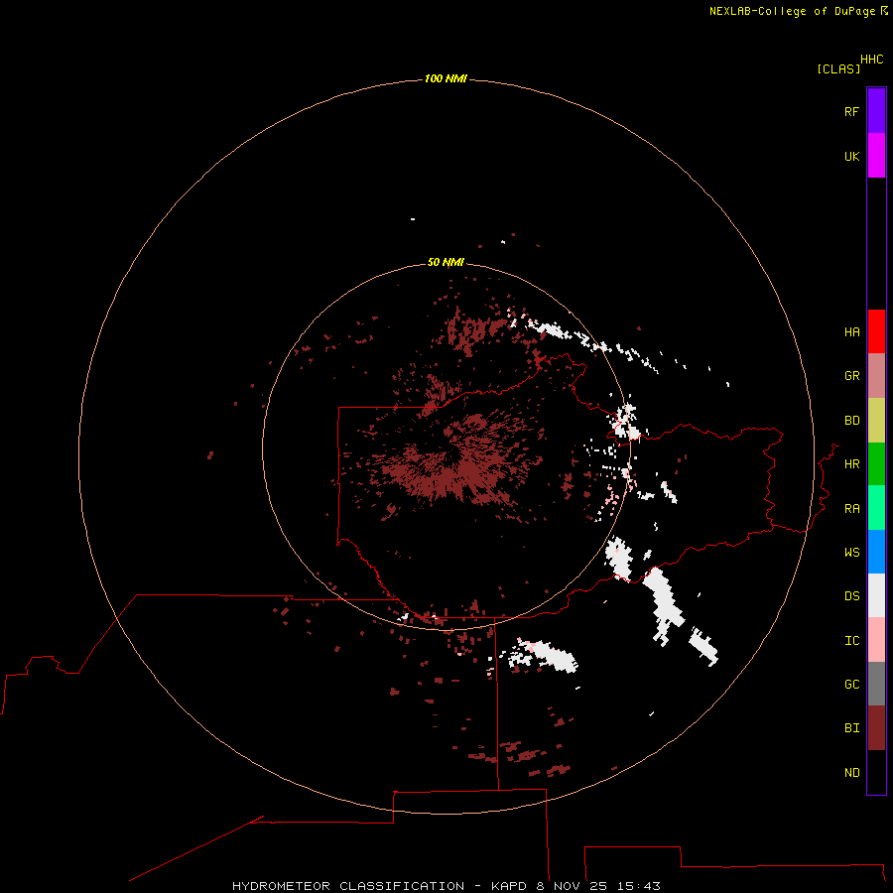
Task: Click the KAPD station identifier
Action: (509, 886)
